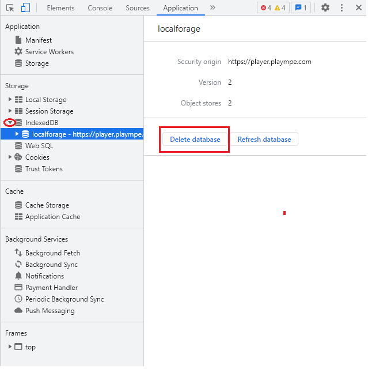The width and height of the screenshot is (368, 369).
Task: Click the Storage database icon under Application
Action: (x=18, y=63)
